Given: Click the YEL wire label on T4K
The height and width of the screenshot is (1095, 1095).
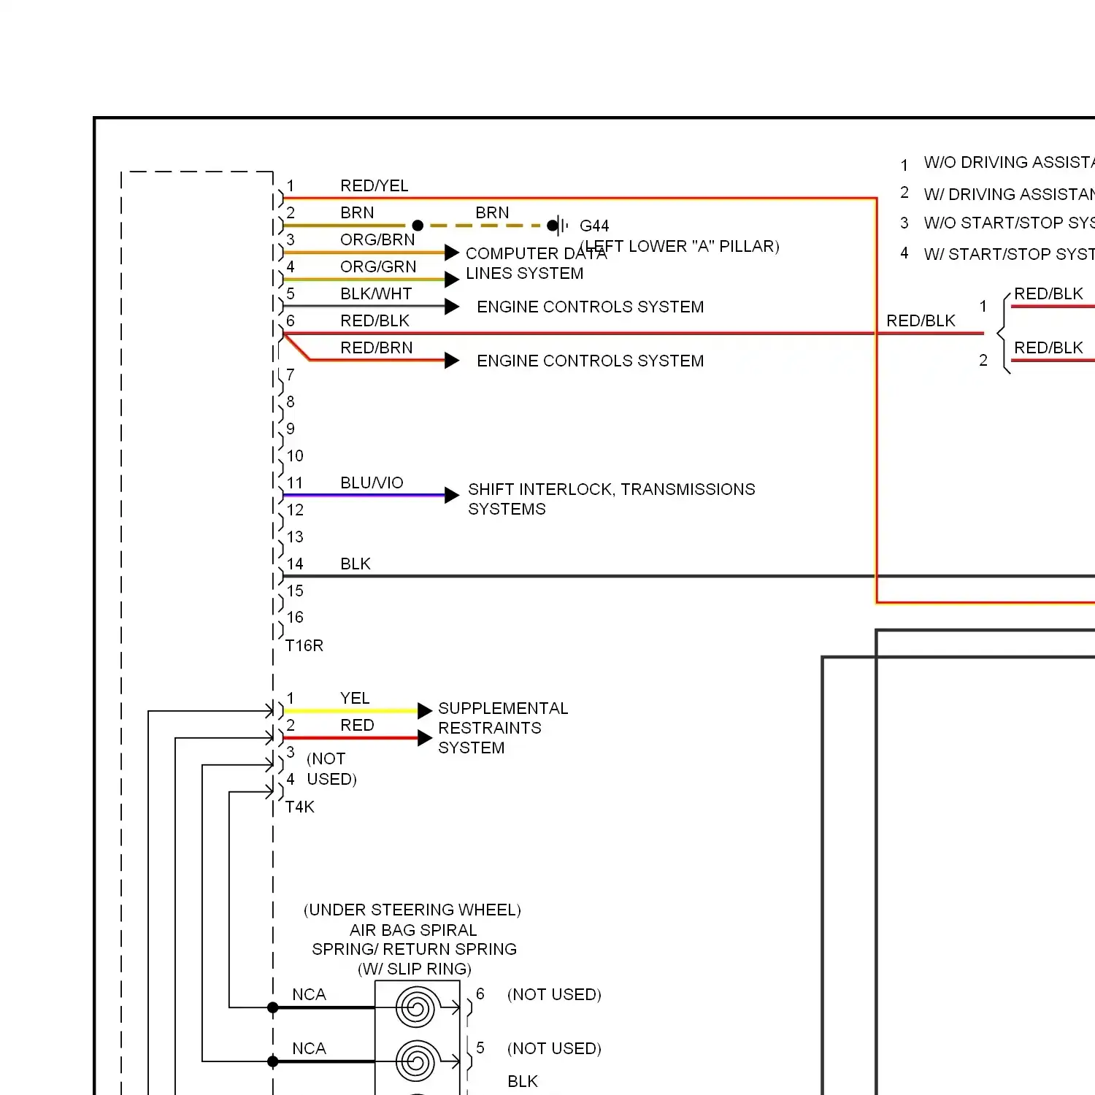Looking at the screenshot, I should pos(355,698).
